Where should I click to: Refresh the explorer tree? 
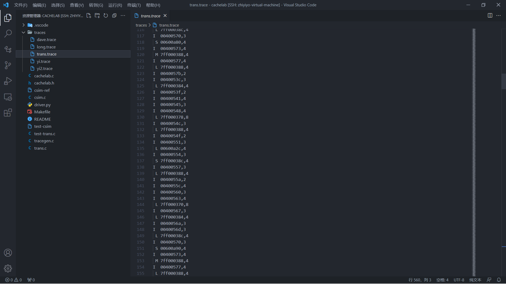[x=106, y=16]
